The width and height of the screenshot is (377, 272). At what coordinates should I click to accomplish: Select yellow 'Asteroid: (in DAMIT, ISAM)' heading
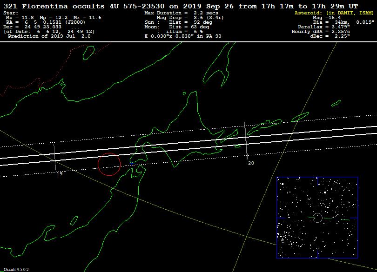334,13
